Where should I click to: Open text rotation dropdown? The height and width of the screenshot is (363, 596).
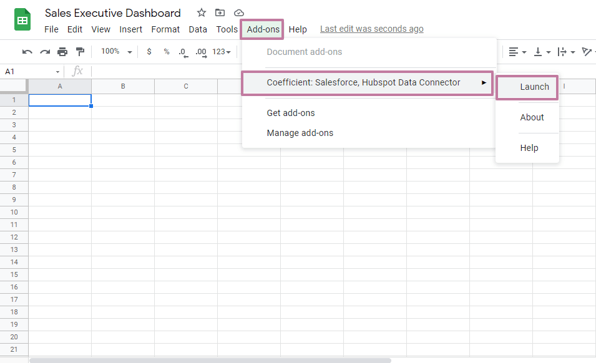click(x=589, y=52)
